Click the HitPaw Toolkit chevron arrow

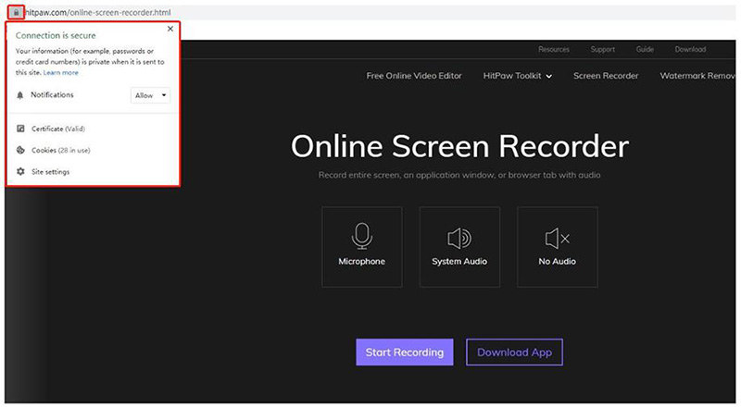coord(548,77)
